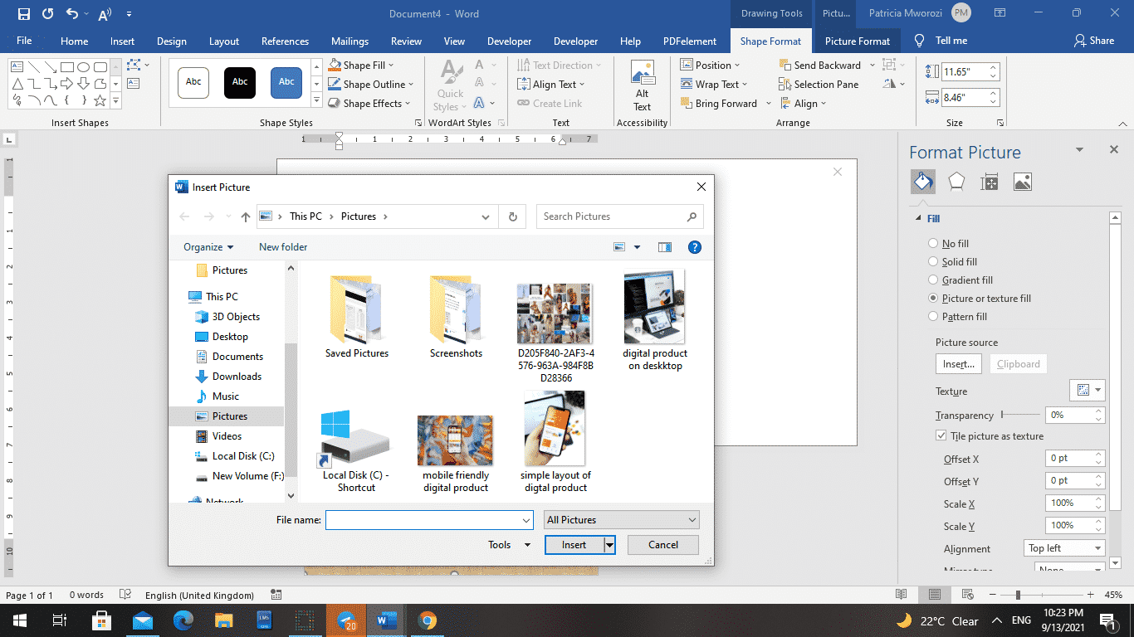This screenshot has height=637, width=1134.
Task: Open Fill & Line settings in Format Picture pane
Action: click(x=922, y=181)
